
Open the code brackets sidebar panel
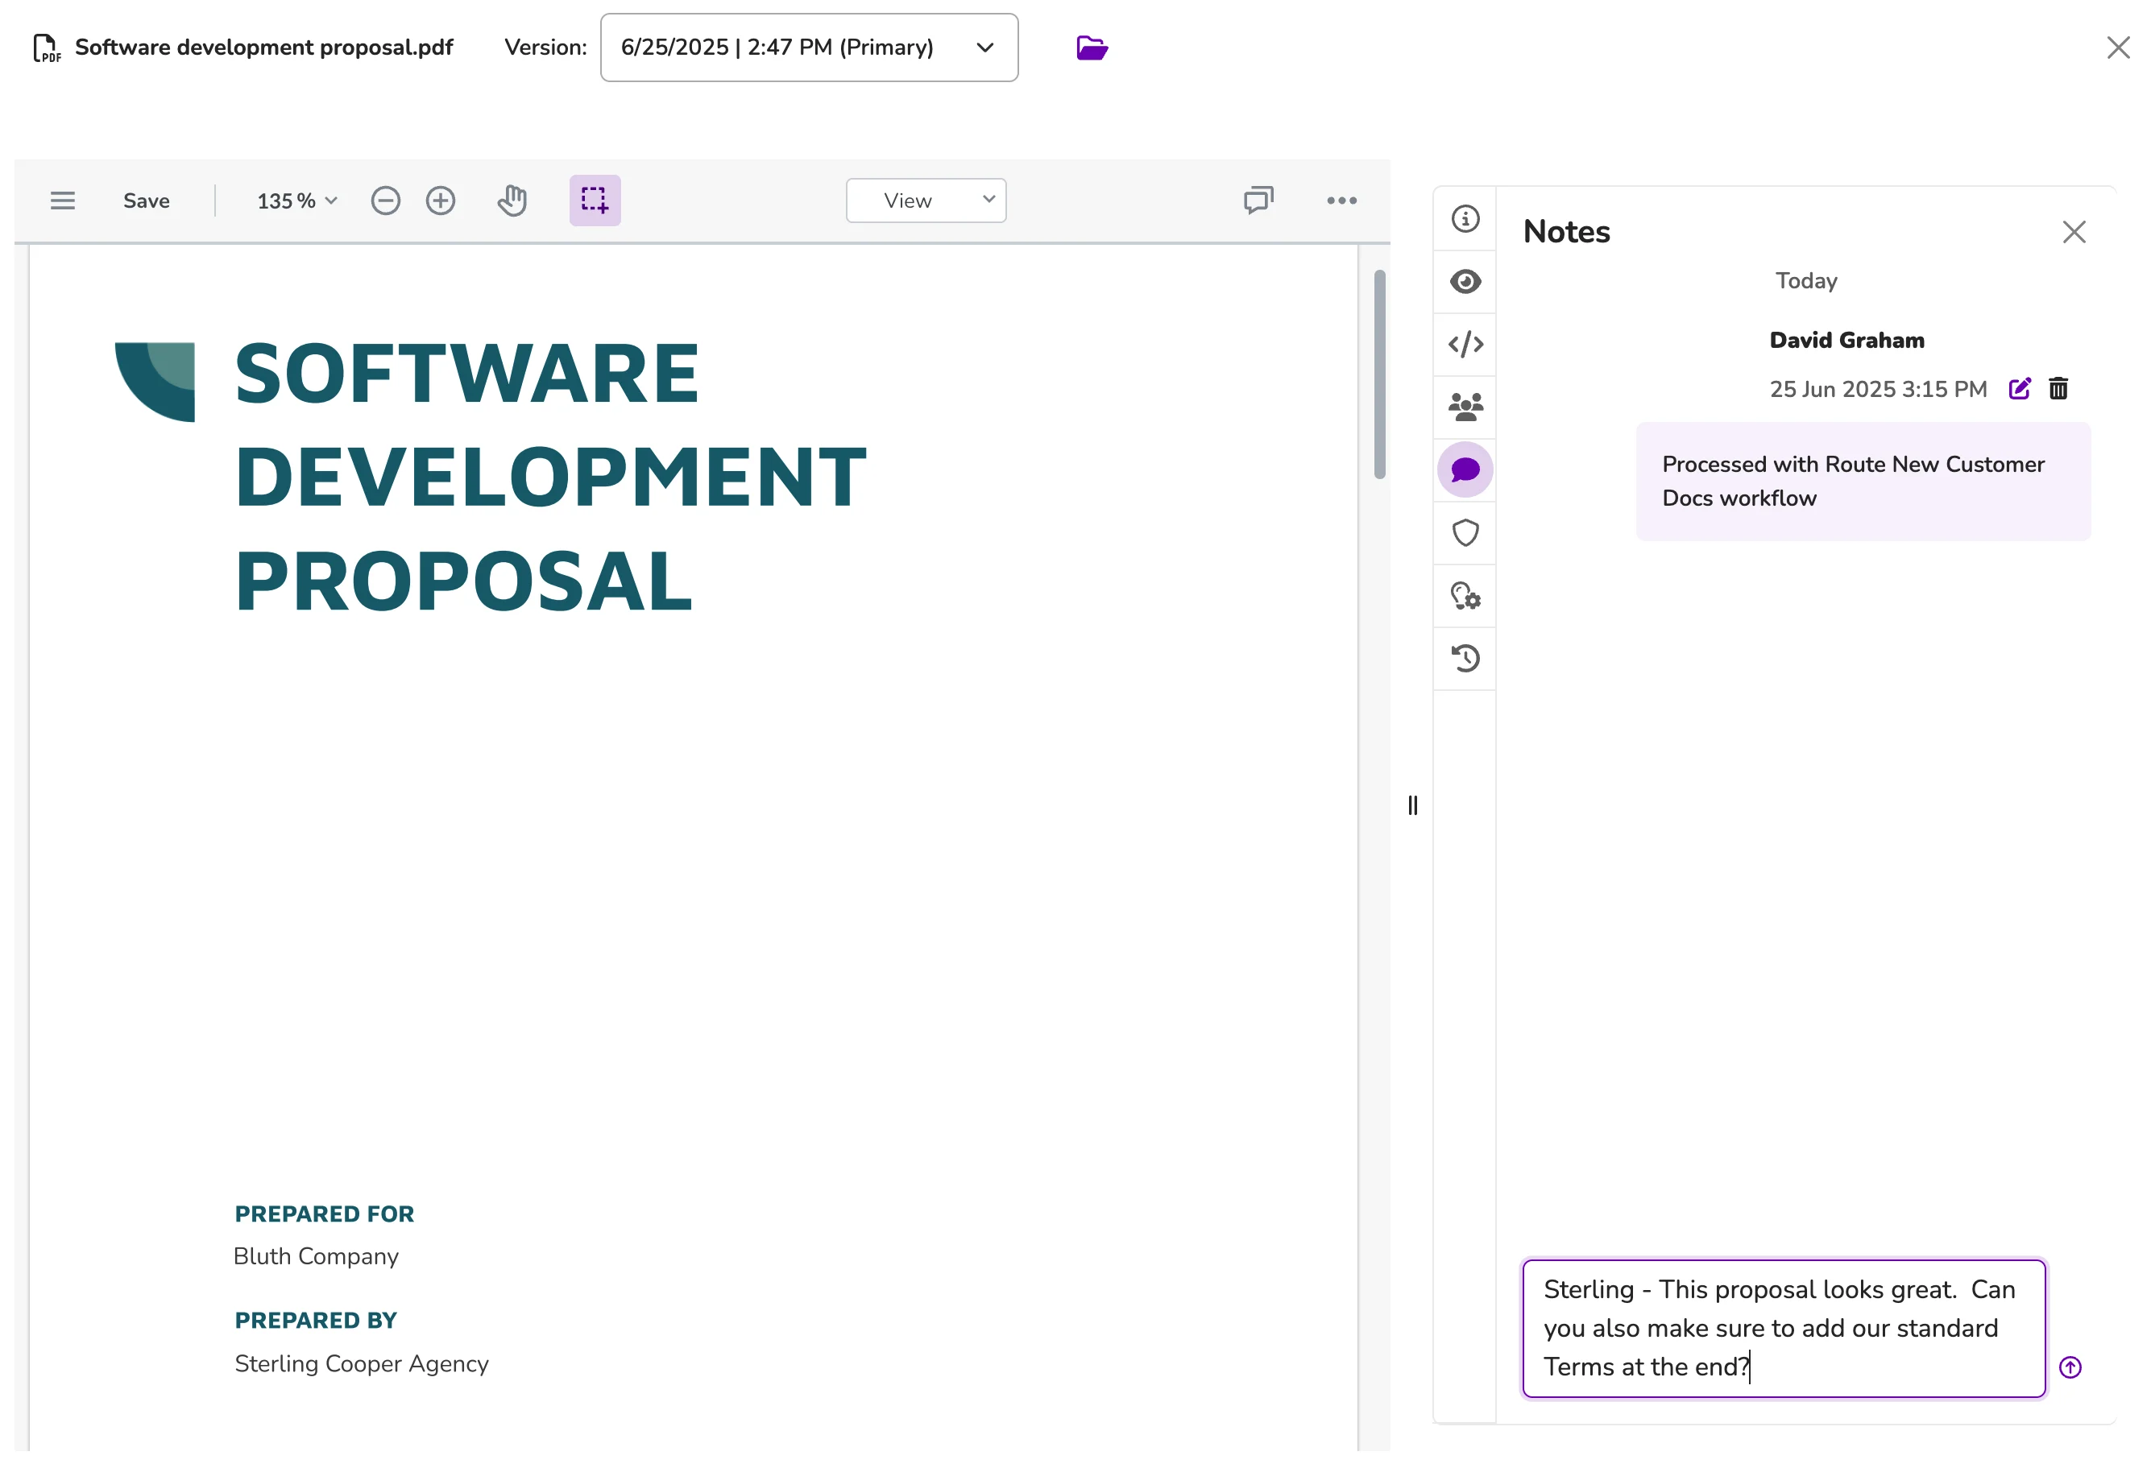click(1465, 344)
